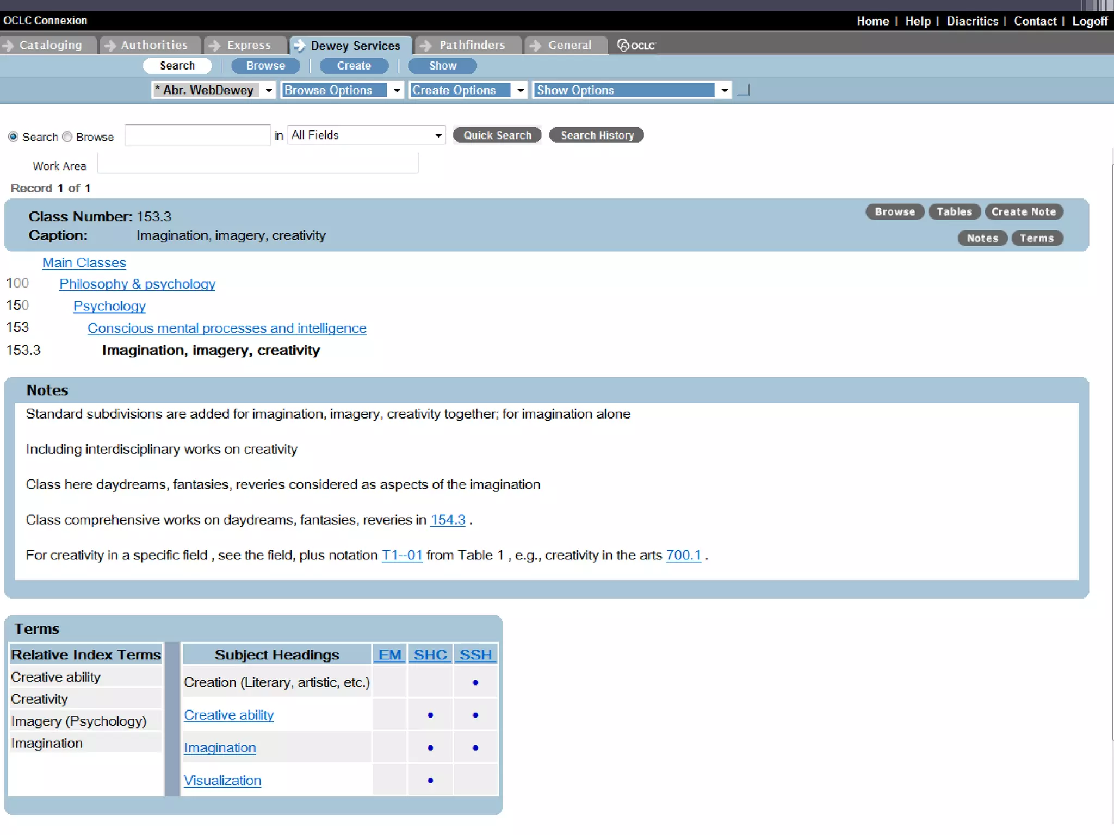Open the Create sub-tab
The height and width of the screenshot is (835, 1114).
tap(354, 66)
